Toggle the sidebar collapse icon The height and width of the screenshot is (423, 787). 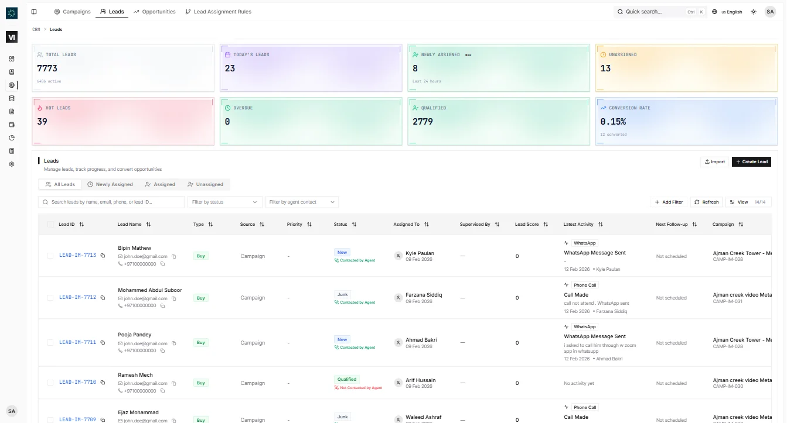[34, 12]
